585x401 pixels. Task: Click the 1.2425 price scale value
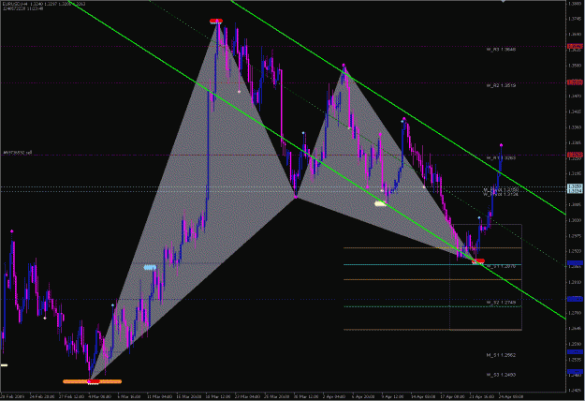tap(576, 391)
